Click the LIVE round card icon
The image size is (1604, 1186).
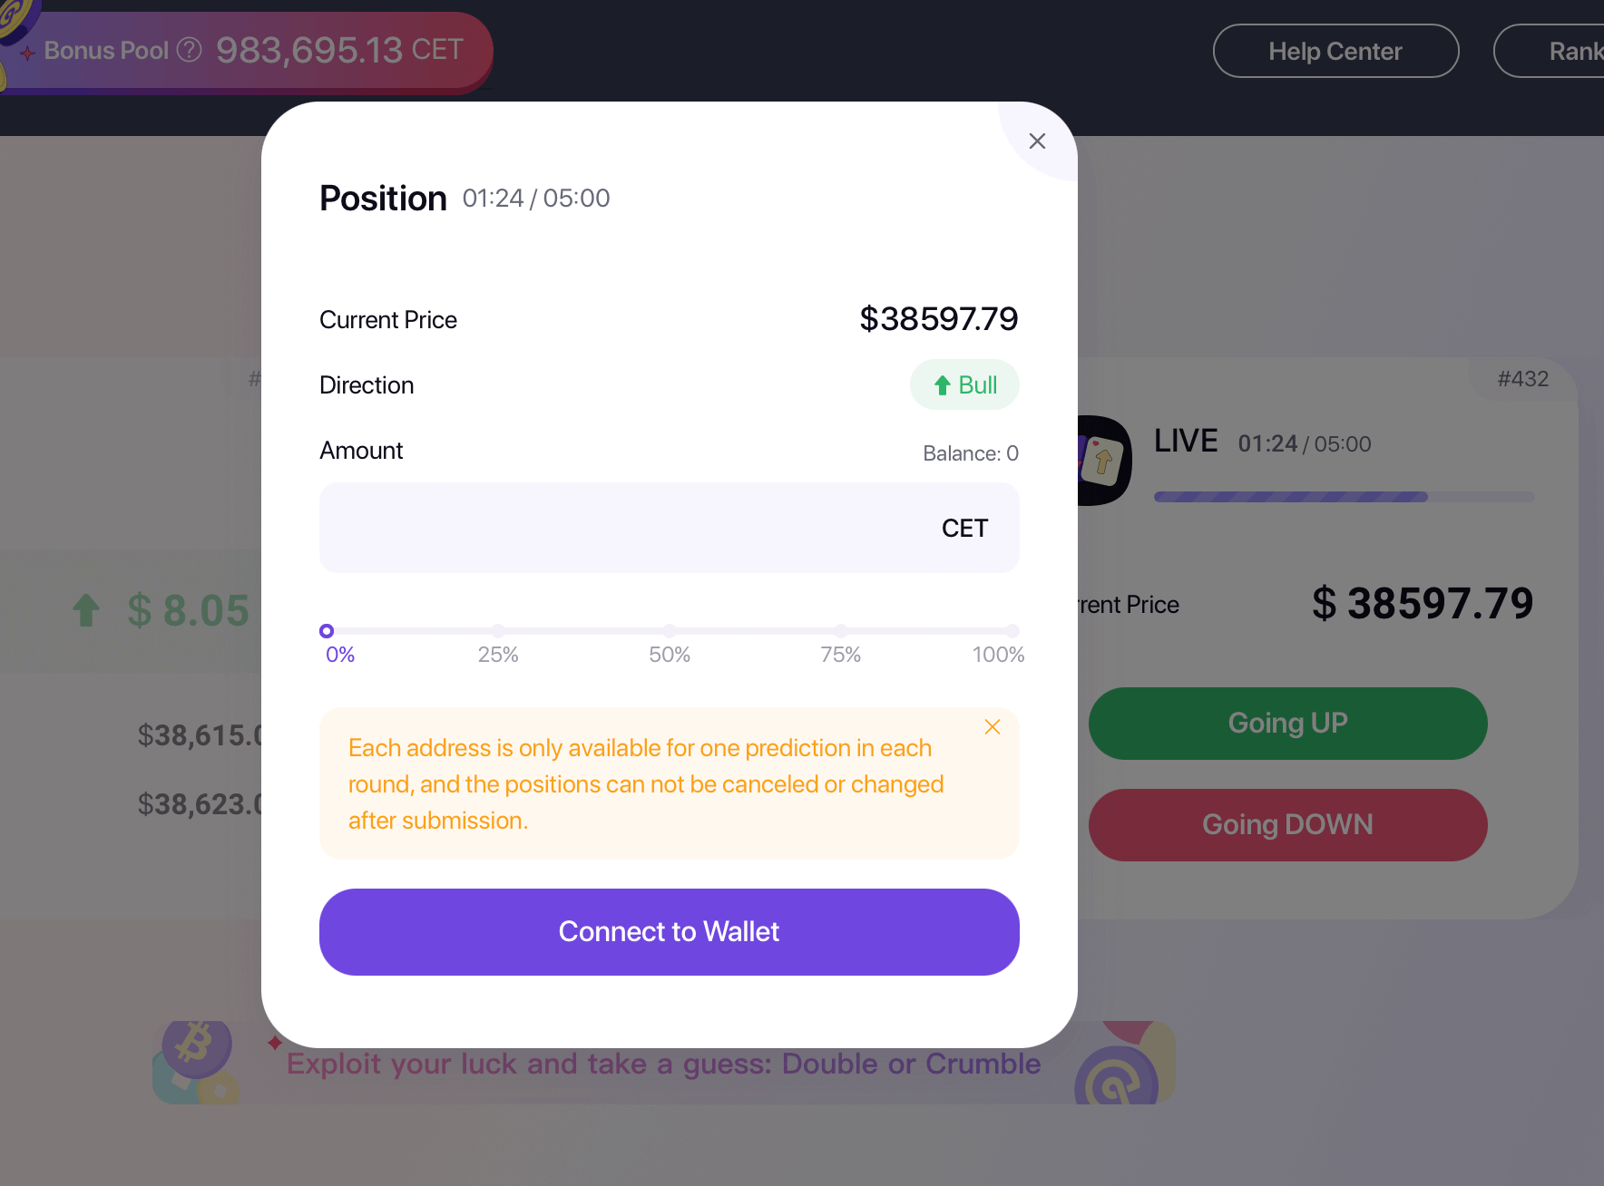pyautogui.click(x=1104, y=461)
